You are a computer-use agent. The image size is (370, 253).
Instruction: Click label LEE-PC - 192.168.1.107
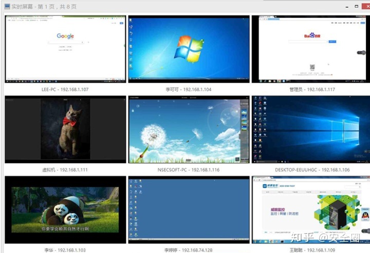[65, 89]
